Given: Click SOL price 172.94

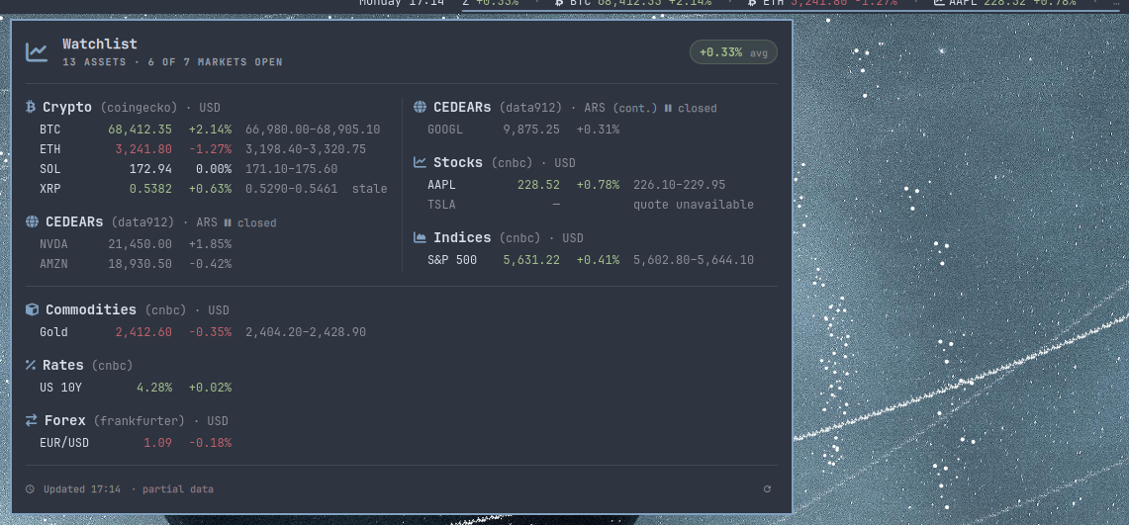Looking at the screenshot, I should (150, 169).
